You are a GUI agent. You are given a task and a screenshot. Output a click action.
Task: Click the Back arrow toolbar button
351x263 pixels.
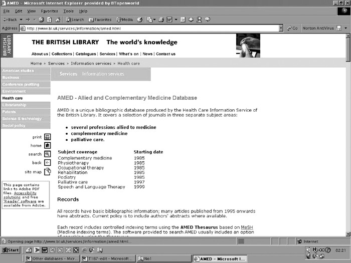(10, 20)
